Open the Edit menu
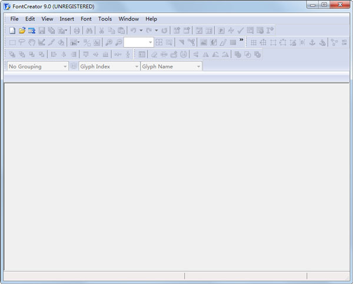 point(30,19)
